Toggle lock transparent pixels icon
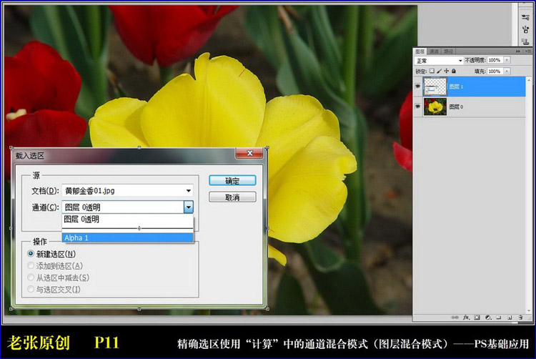 pyautogui.click(x=433, y=71)
